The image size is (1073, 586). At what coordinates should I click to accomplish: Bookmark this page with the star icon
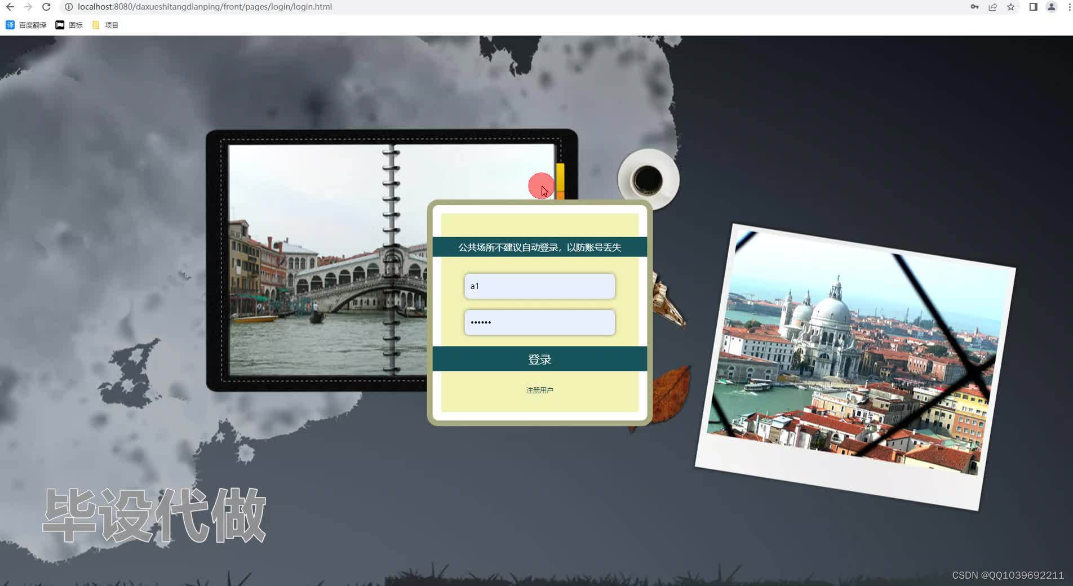click(1011, 7)
